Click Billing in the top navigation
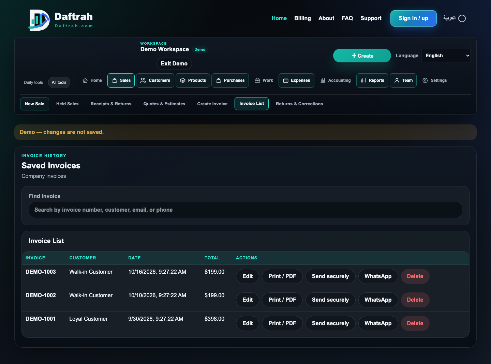 (x=302, y=18)
